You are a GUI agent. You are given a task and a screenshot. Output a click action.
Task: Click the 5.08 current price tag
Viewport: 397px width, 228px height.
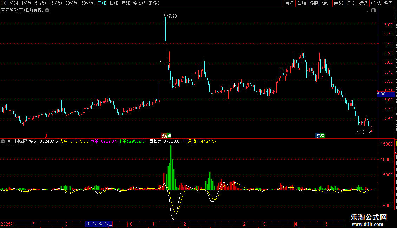click(385, 94)
